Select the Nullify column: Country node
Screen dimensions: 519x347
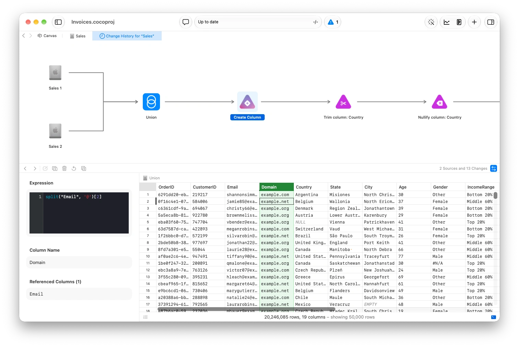coord(440,102)
